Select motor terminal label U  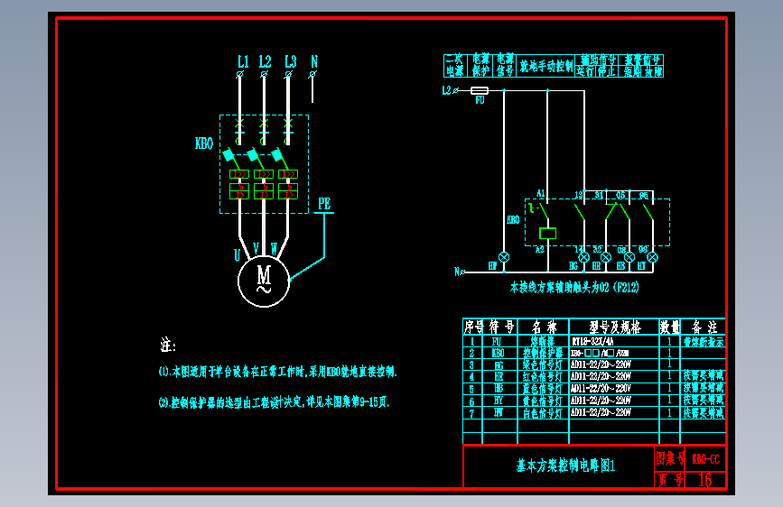click(x=238, y=255)
